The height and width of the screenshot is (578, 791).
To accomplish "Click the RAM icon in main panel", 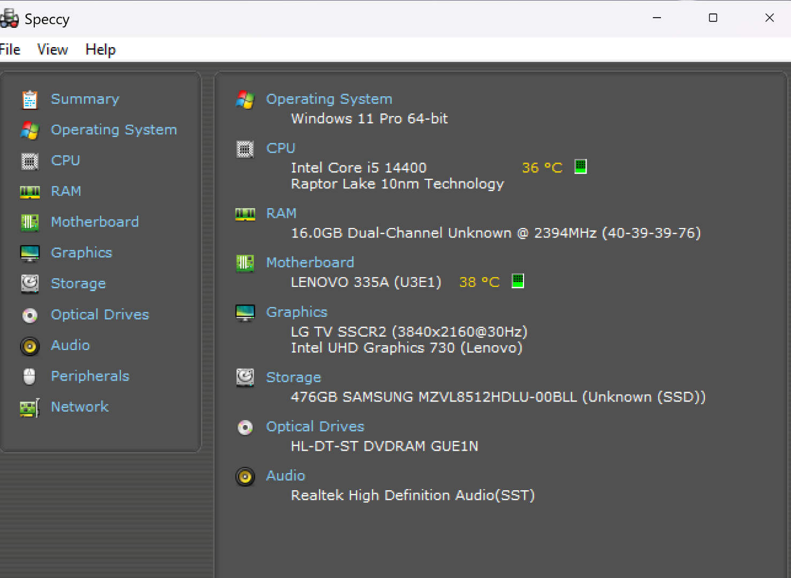I will click(245, 214).
